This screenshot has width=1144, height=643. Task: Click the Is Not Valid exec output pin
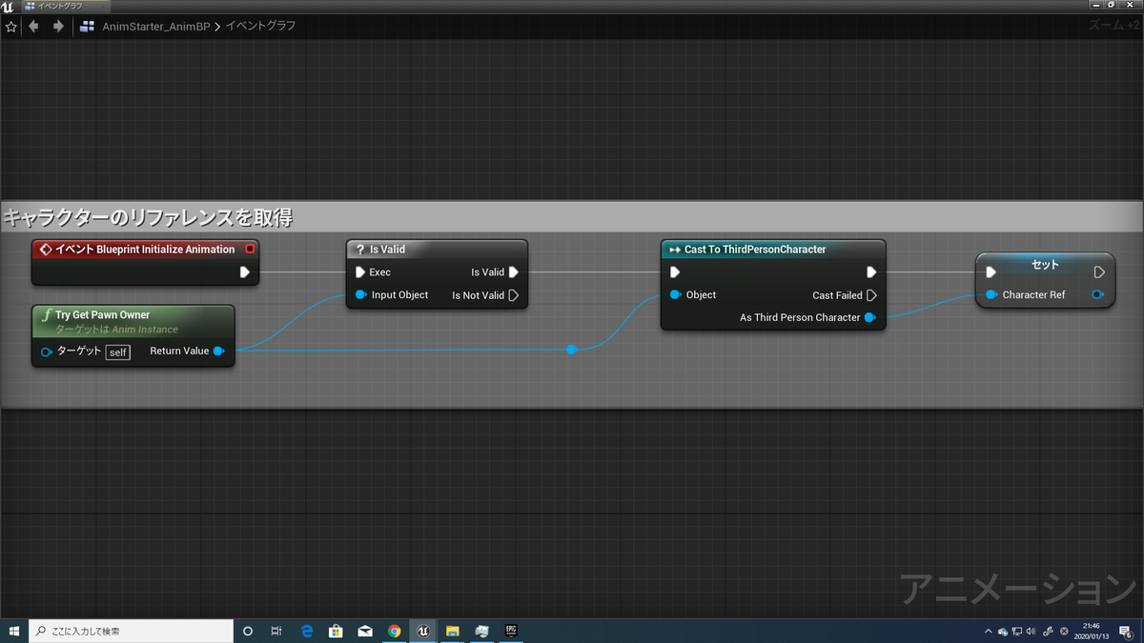point(513,295)
